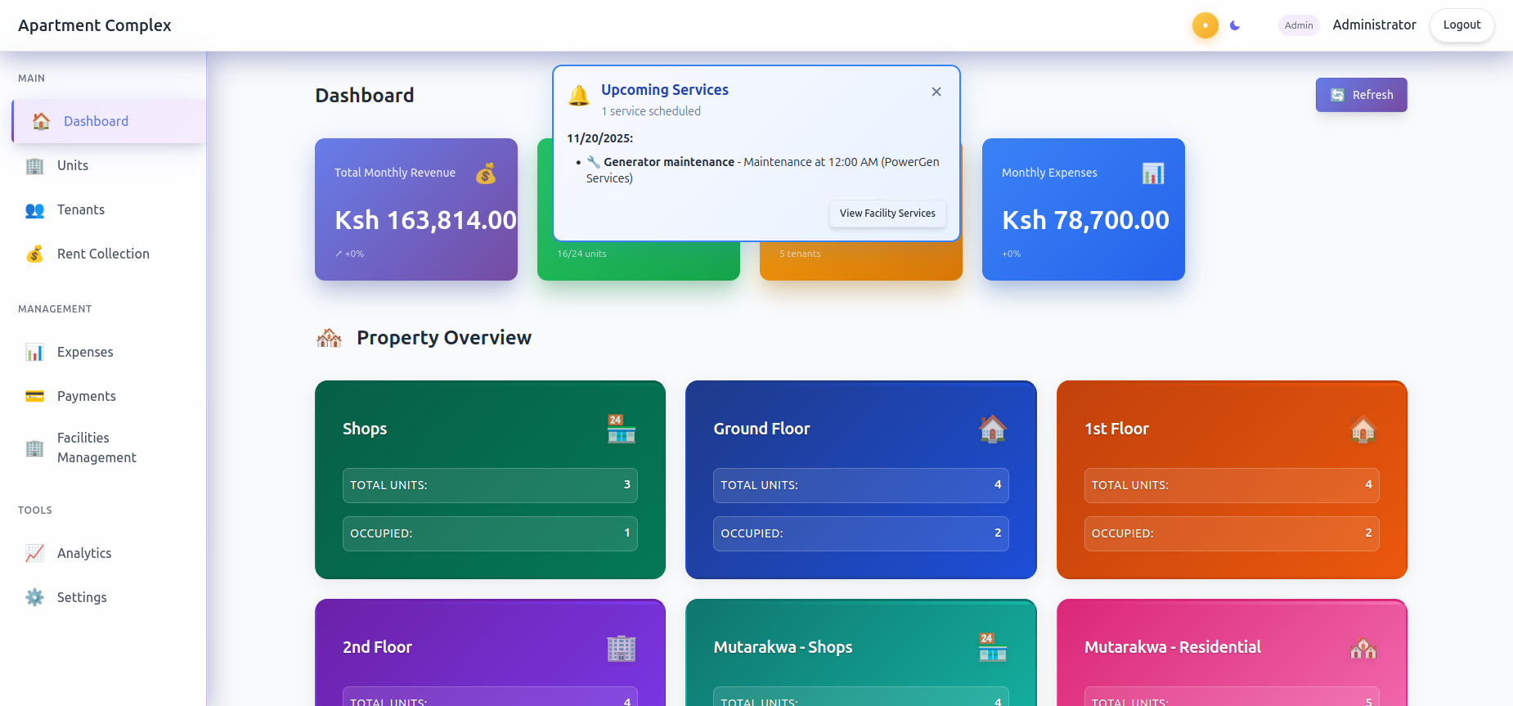Screen dimensions: 1513x706
Task: Click the Shops card title
Action: click(365, 429)
